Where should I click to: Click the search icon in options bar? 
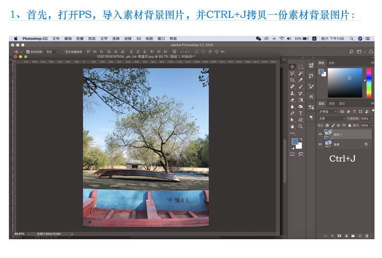[x=351, y=52]
